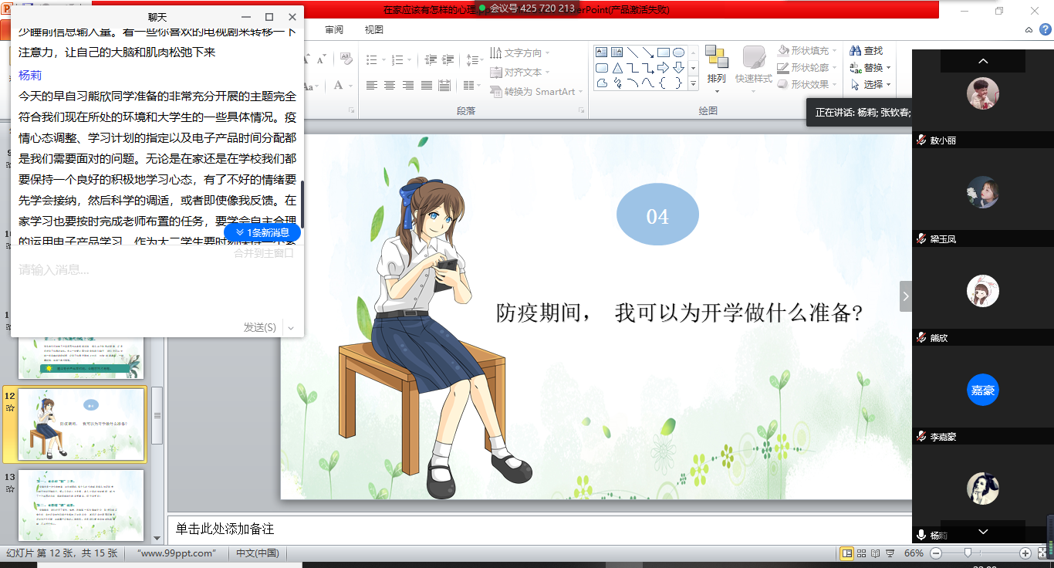Open the 审阅 (Review) ribbon tab

tap(334, 30)
